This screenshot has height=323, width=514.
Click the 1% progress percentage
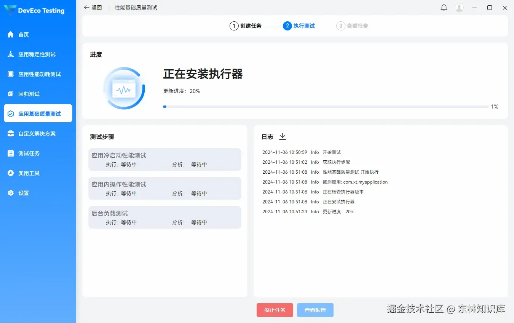pyautogui.click(x=495, y=107)
